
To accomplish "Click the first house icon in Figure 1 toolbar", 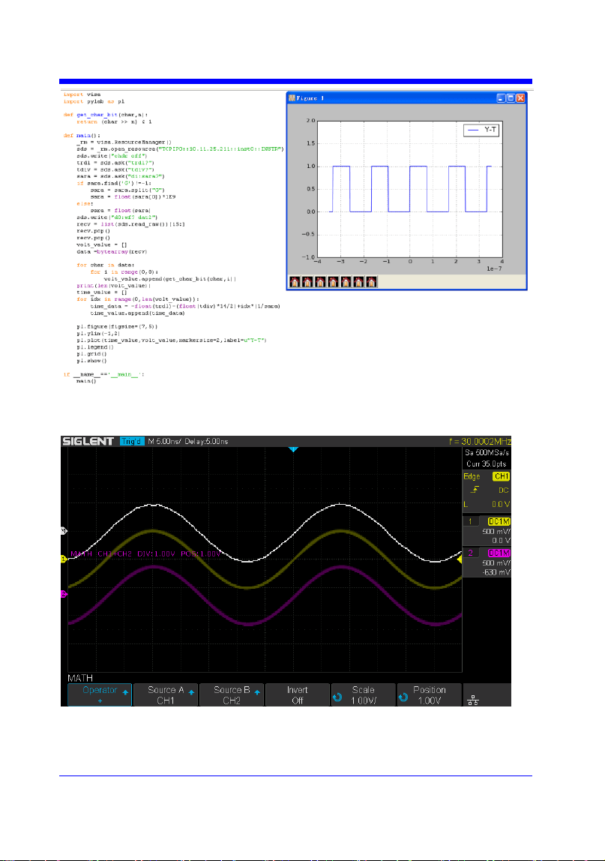I will [x=295, y=282].
